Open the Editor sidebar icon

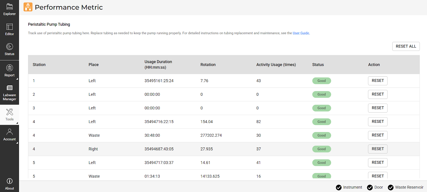point(9,27)
